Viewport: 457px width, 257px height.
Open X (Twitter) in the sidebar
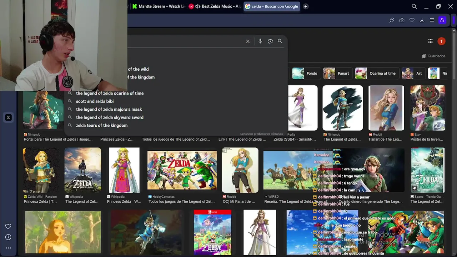coord(8,117)
